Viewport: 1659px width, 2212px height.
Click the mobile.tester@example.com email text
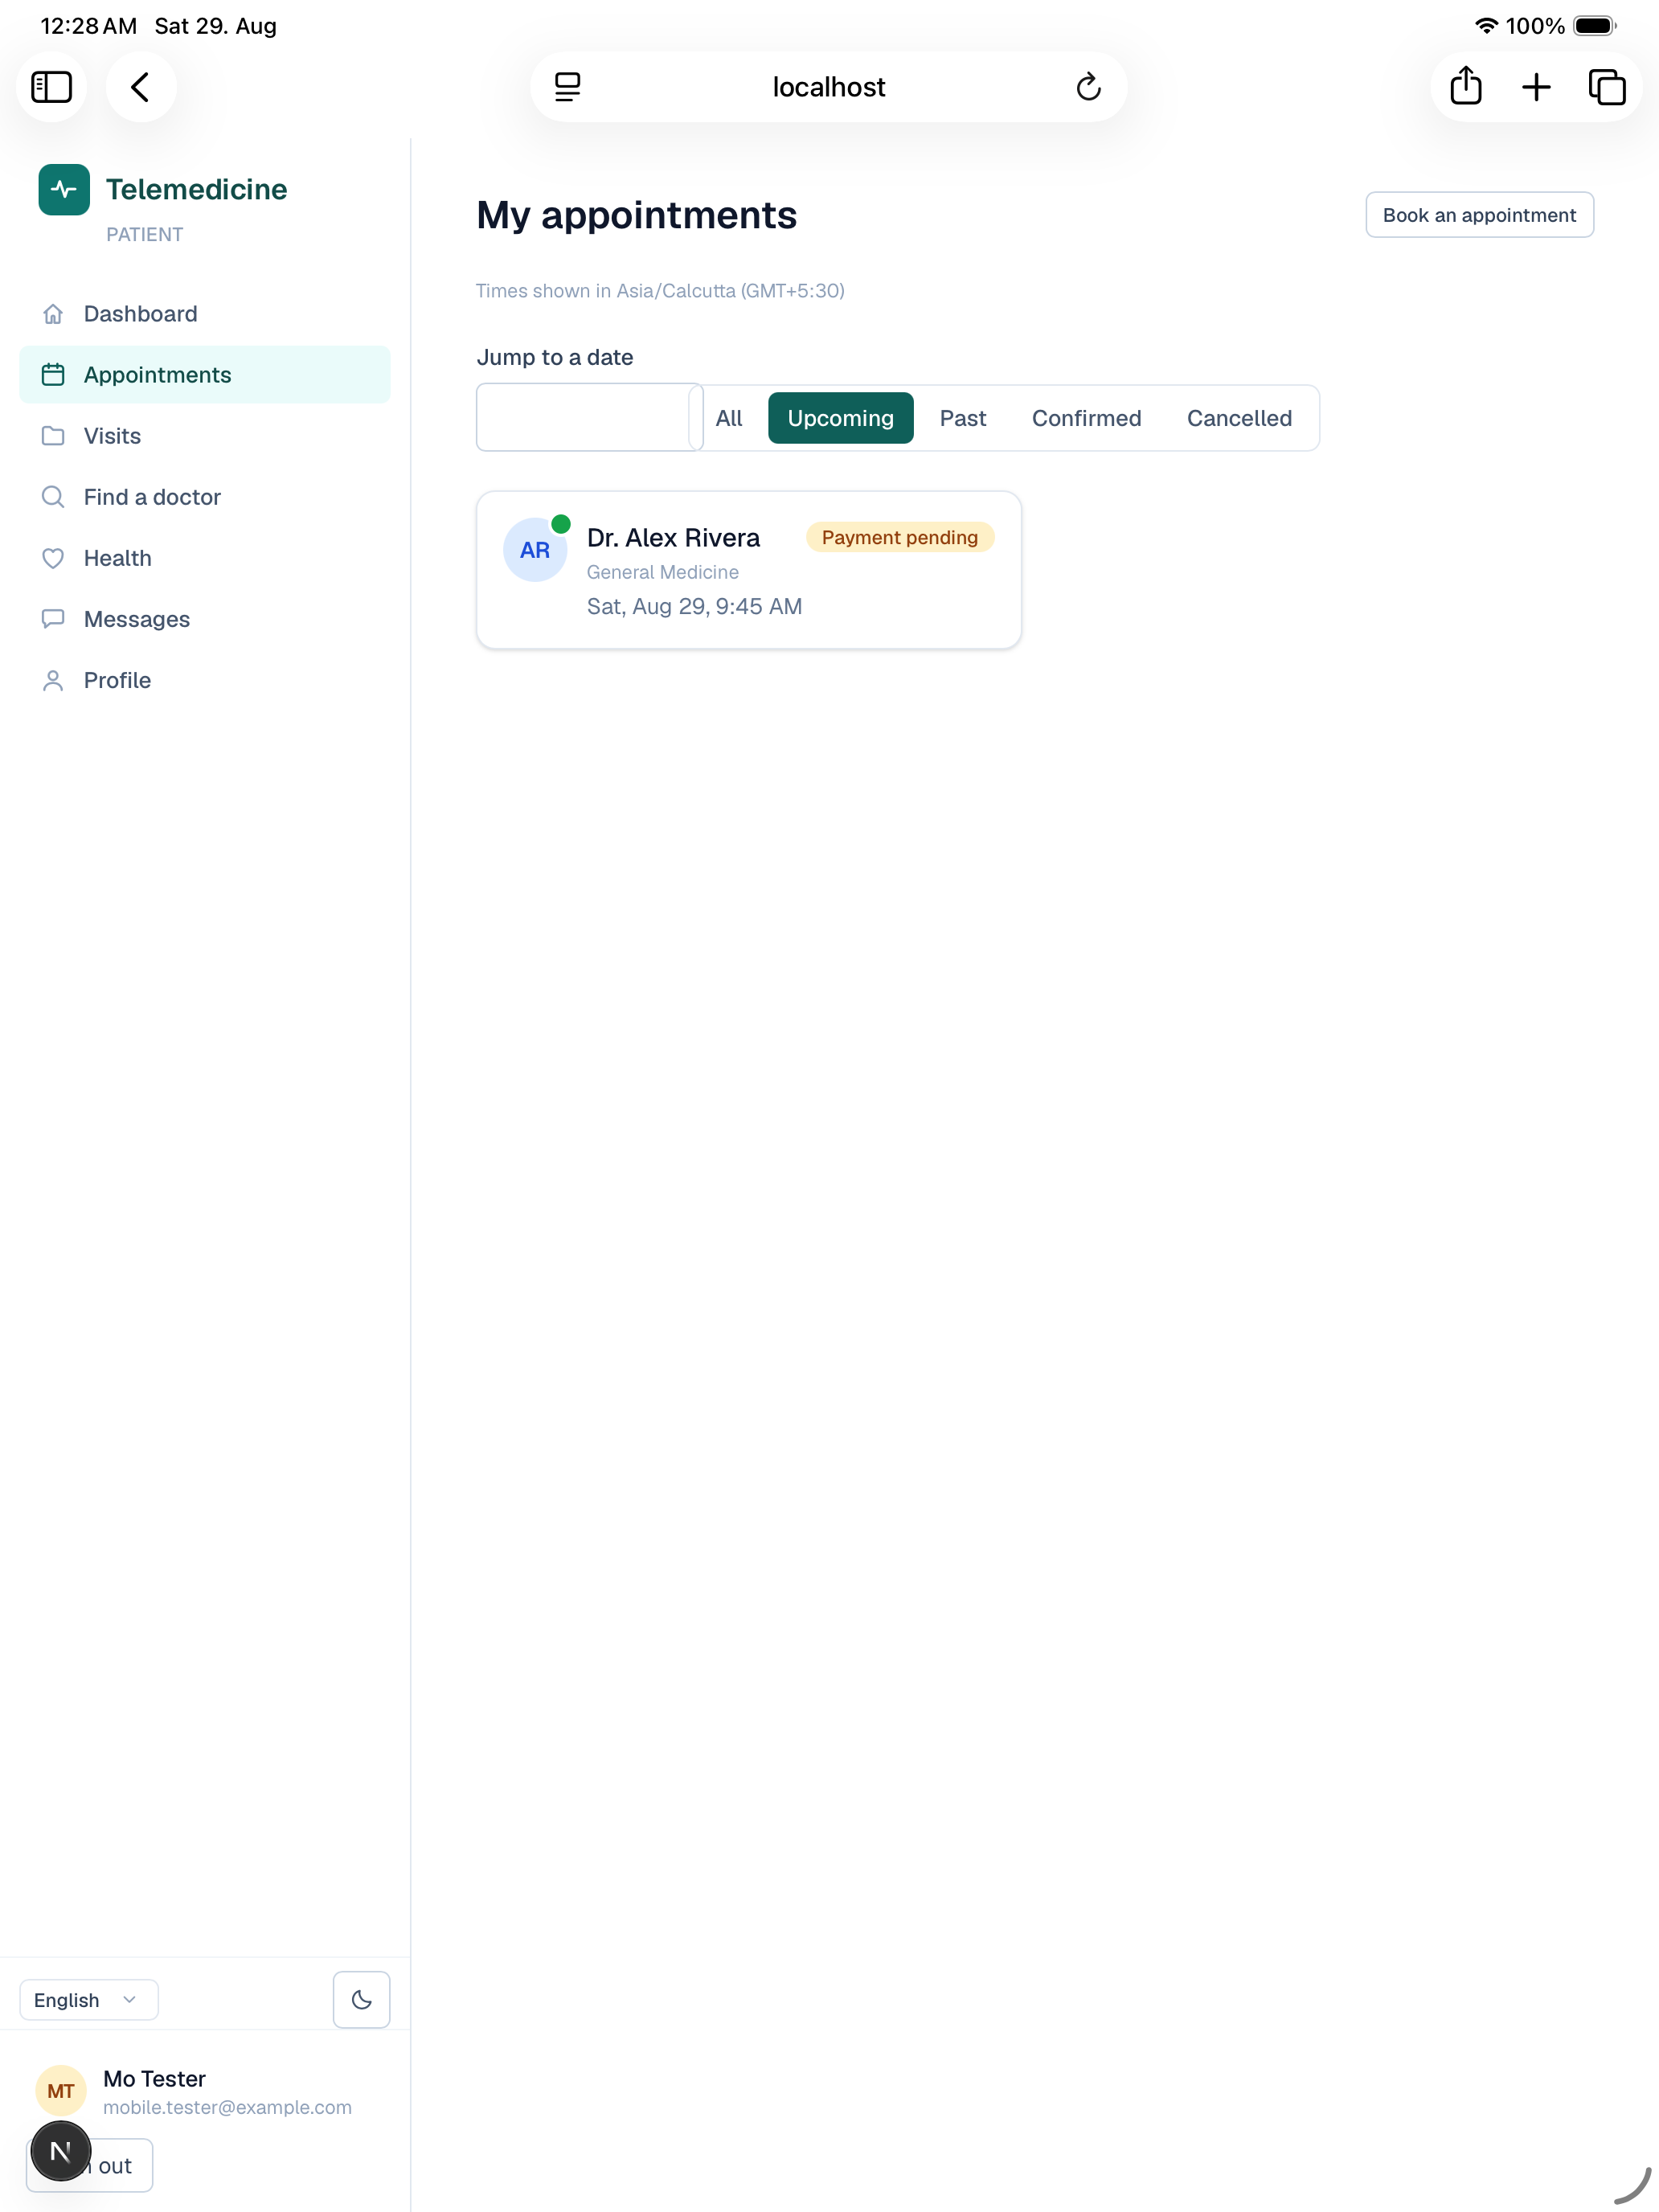tap(227, 2107)
